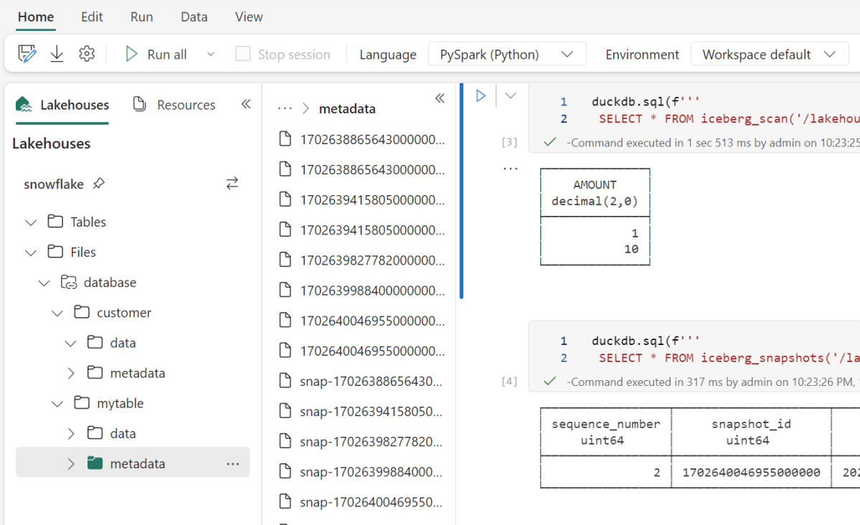Switch to the Resources tab
The image size is (860, 525).
[x=174, y=105]
